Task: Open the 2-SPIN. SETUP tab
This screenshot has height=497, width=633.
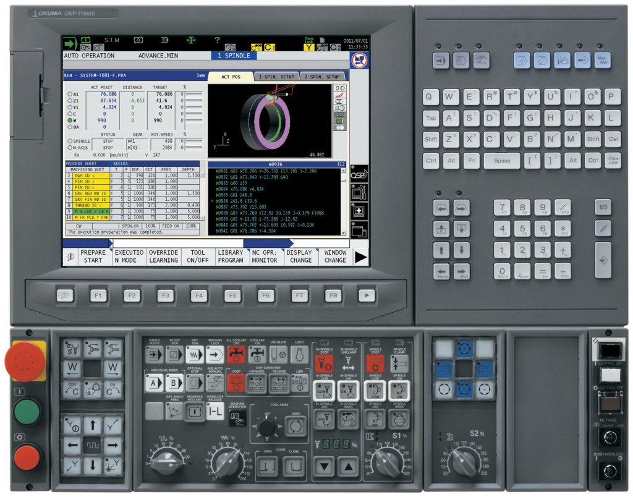Action: (322, 76)
